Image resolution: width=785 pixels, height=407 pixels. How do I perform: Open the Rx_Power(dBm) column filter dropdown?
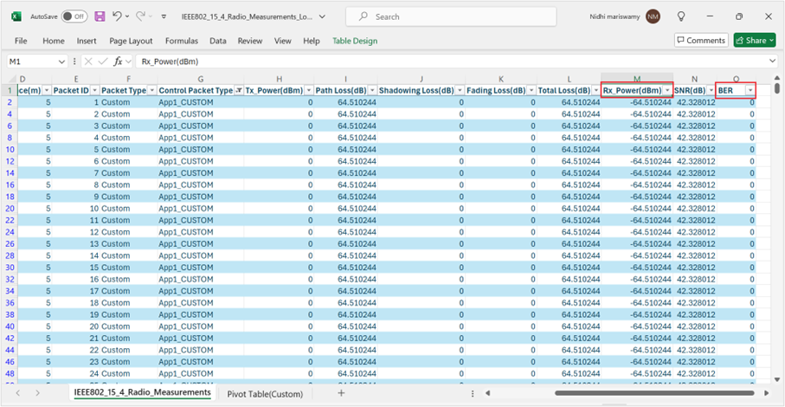666,91
